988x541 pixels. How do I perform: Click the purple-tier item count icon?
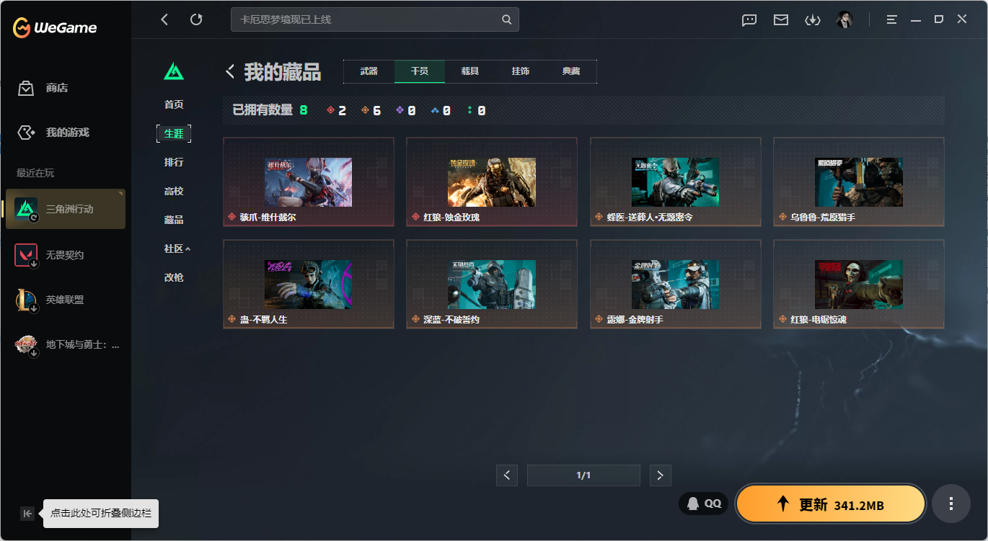coord(400,110)
